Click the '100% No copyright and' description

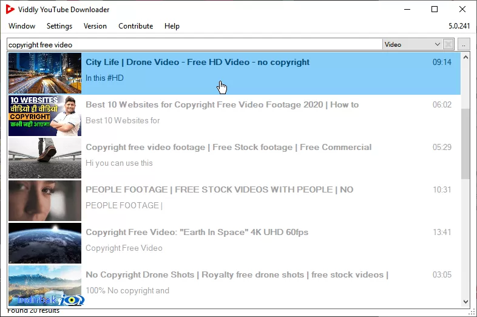pos(127,290)
